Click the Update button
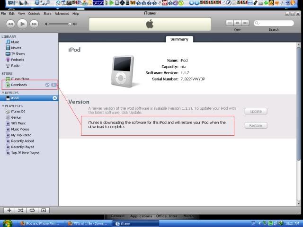The width and height of the screenshot is (303, 227). click(256, 111)
